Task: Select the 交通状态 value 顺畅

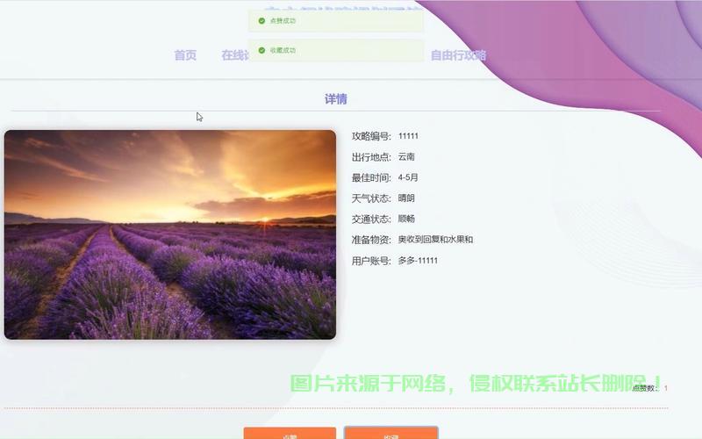Action: click(406, 219)
